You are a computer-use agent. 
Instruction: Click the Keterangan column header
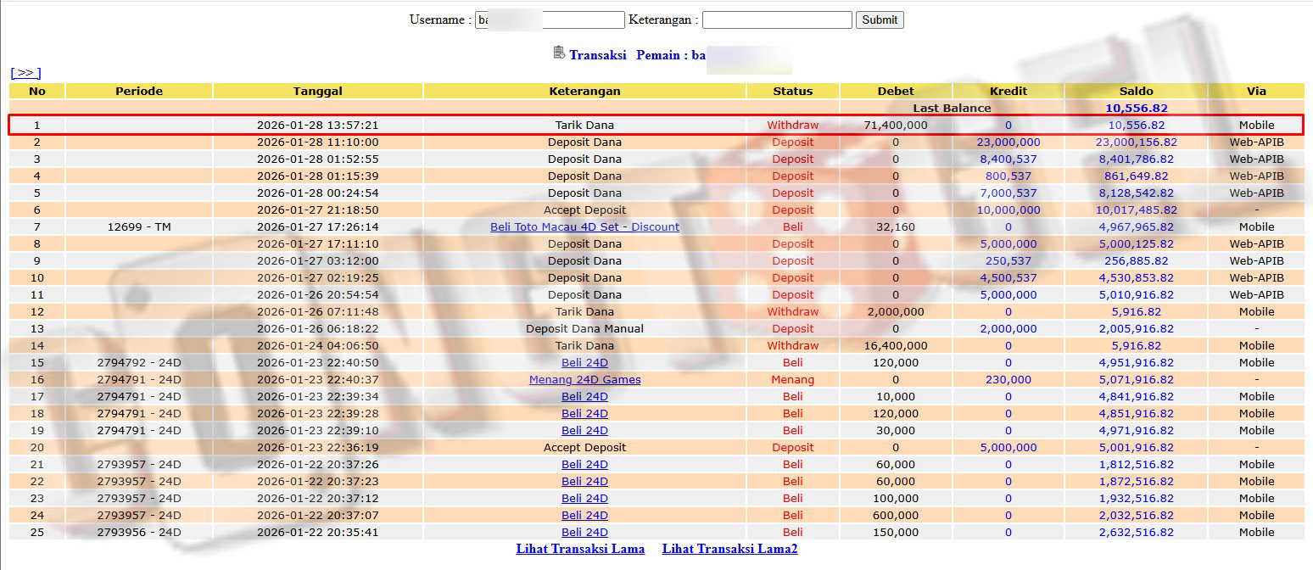tap(584, 91)
